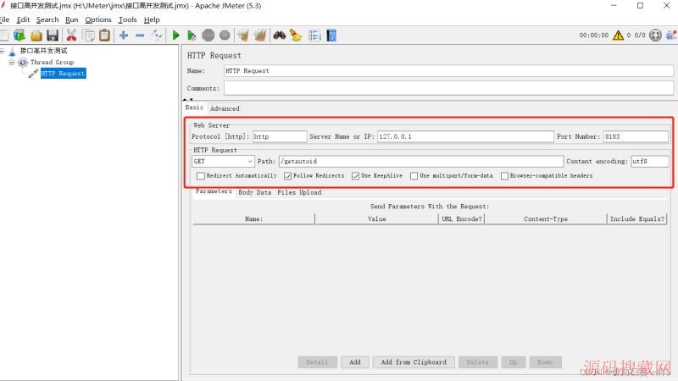Screen dimensions: 678x381
Task: Collapse the Thread Group tree node
Action: [12, 62]
